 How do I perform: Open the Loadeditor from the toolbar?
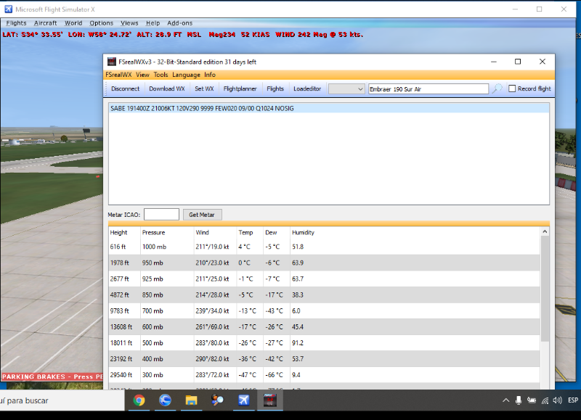coord(307,88)
